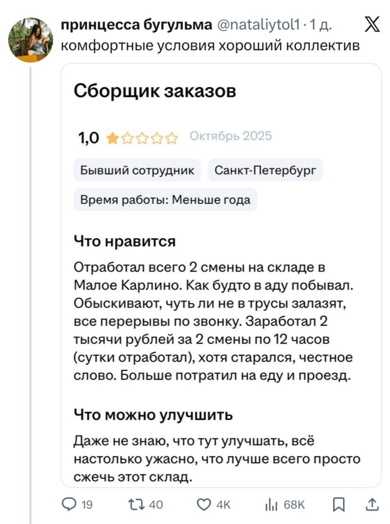Select the Санкт-Петербург tag
This screenshot has height=524, width=390.
pos(265,170)
